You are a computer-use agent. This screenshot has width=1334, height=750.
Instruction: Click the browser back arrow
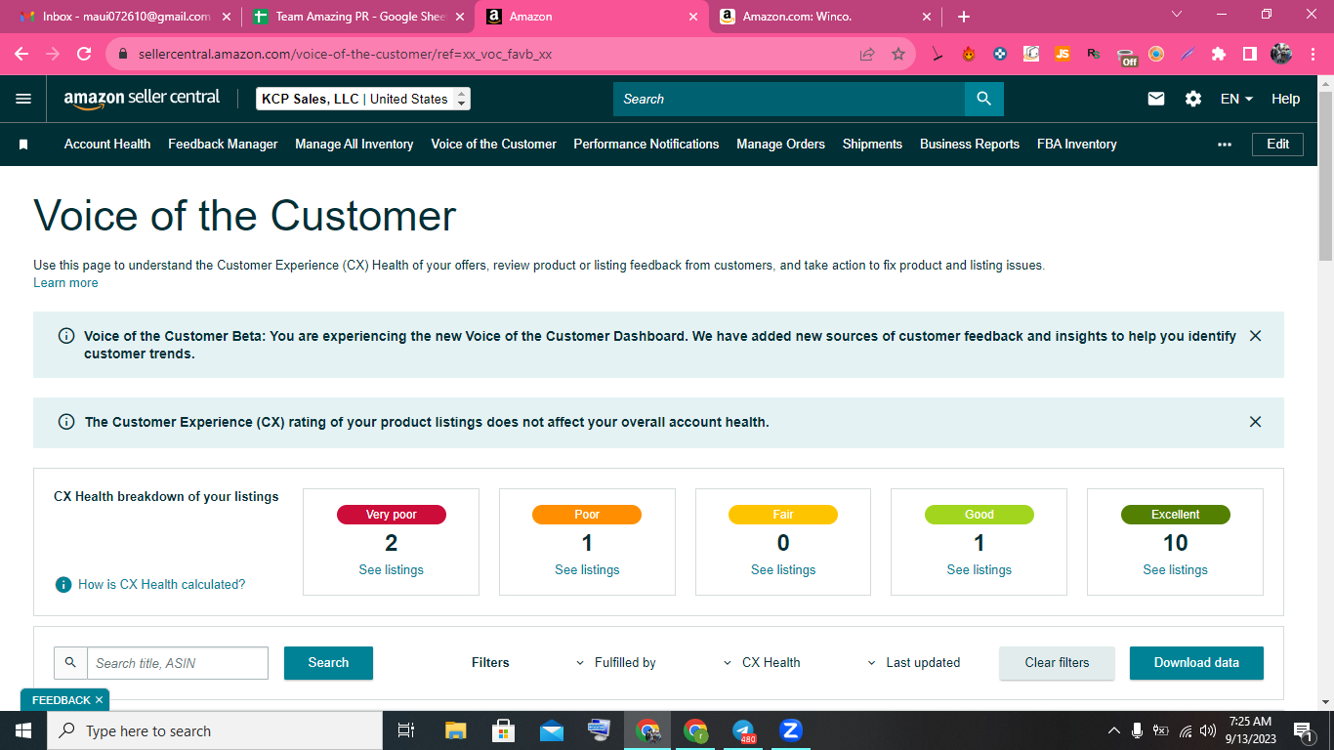(21, 55)
